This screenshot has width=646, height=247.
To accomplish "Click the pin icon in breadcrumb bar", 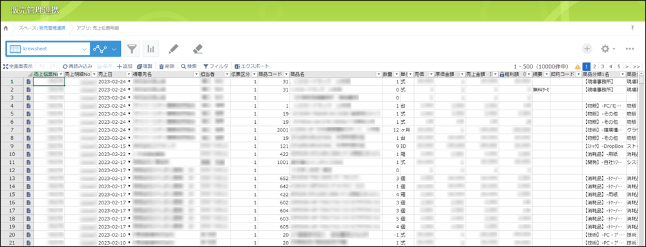I will tap(633, 28).
